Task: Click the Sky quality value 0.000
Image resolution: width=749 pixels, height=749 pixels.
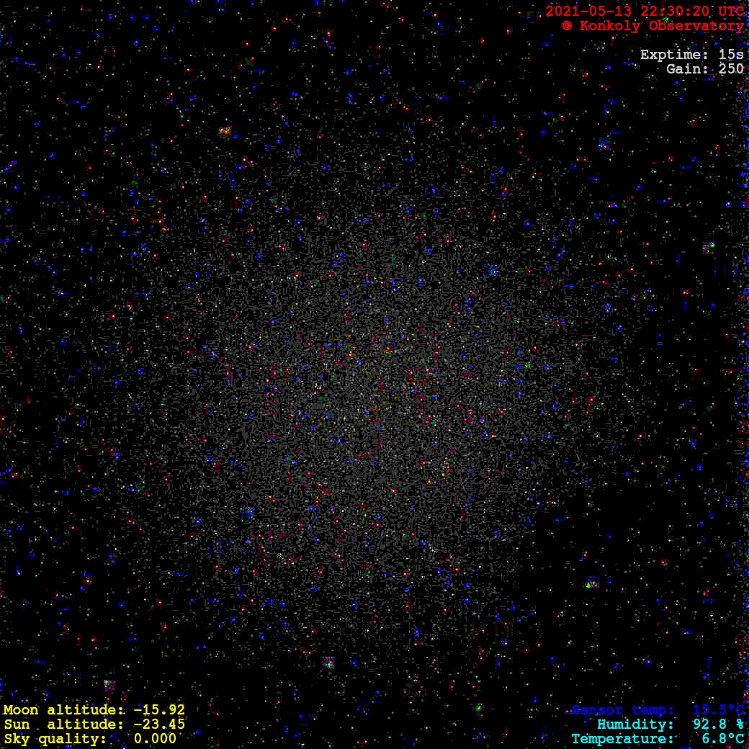Action: 155,739
